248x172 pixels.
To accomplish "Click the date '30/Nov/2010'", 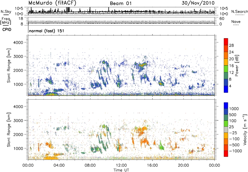I will coord(198,3).
